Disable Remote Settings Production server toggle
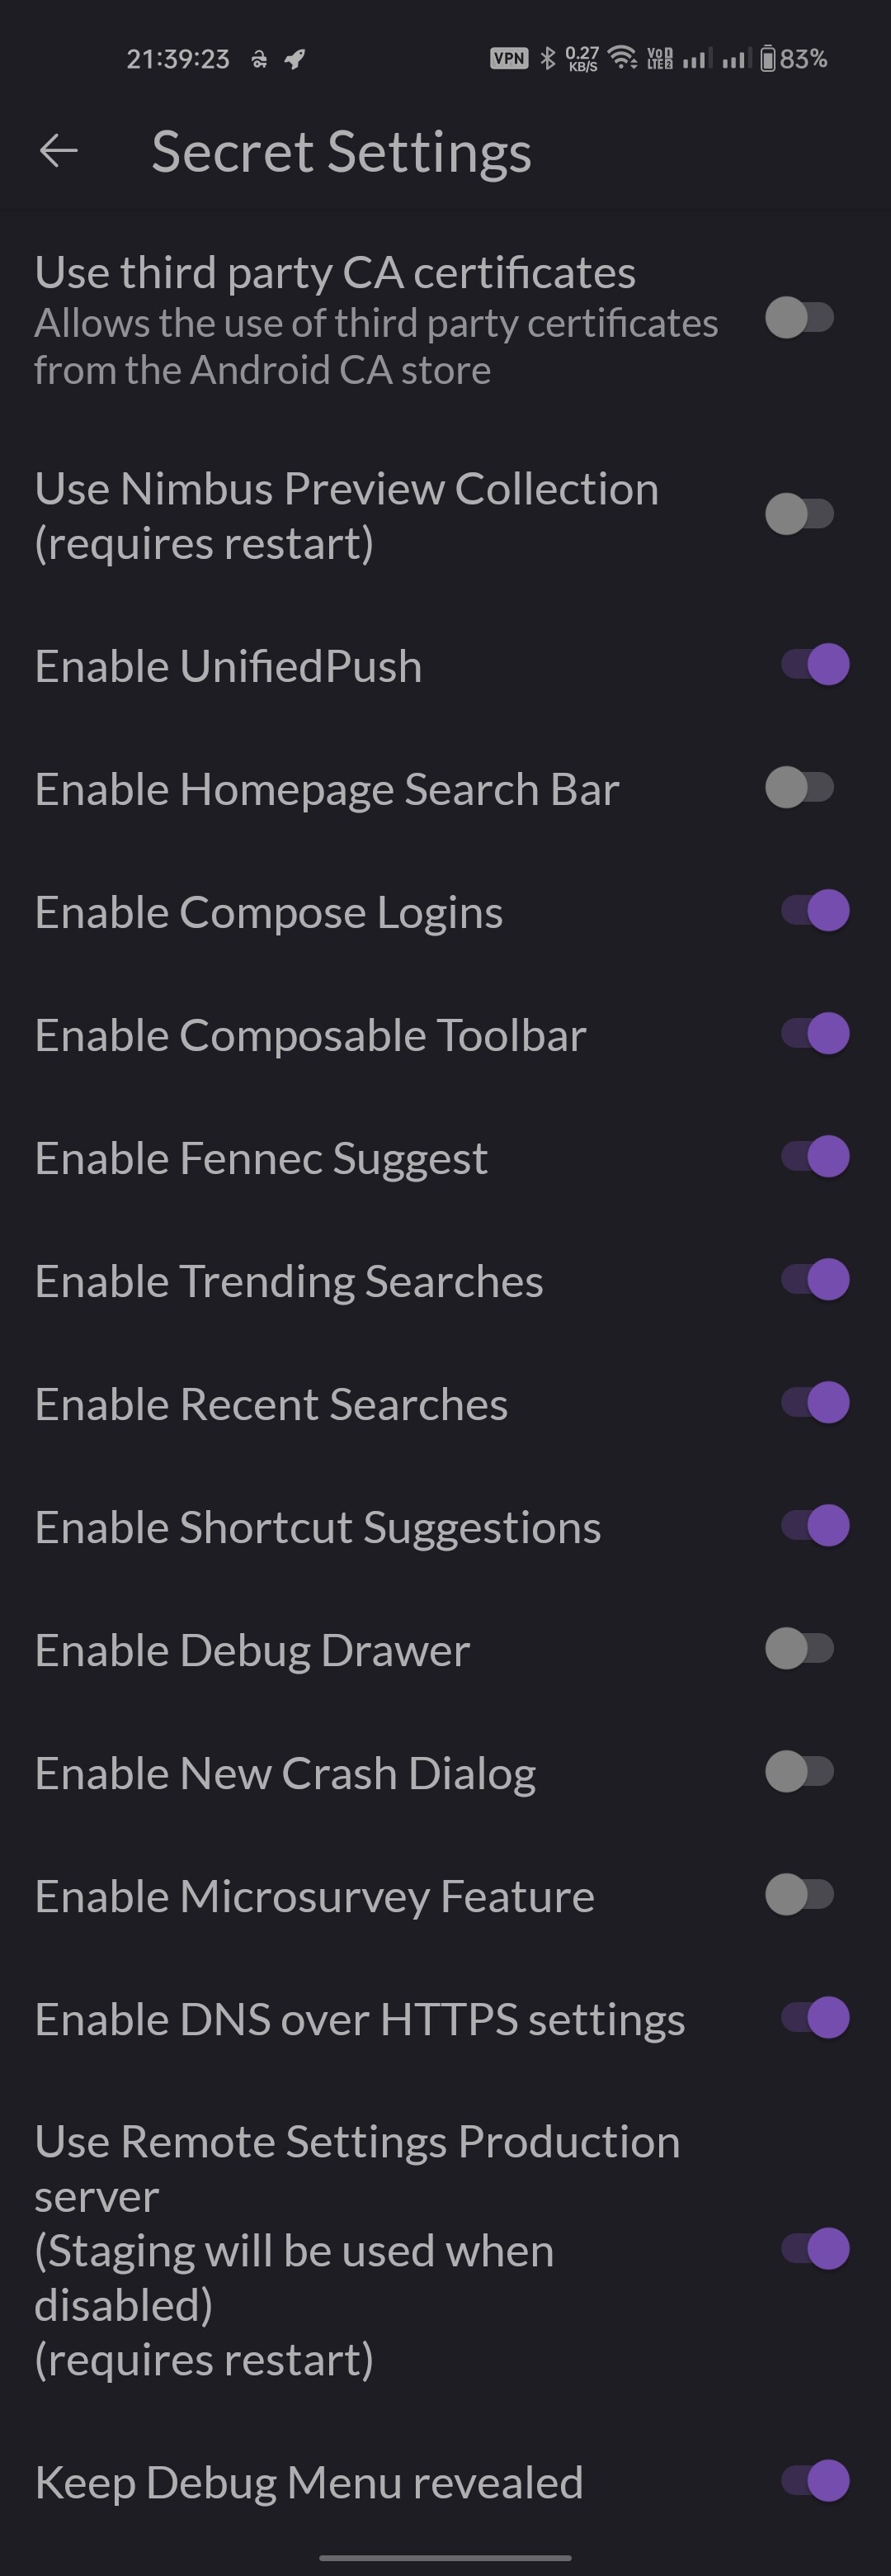891x2576 pixels. (x=814, y=2249)
